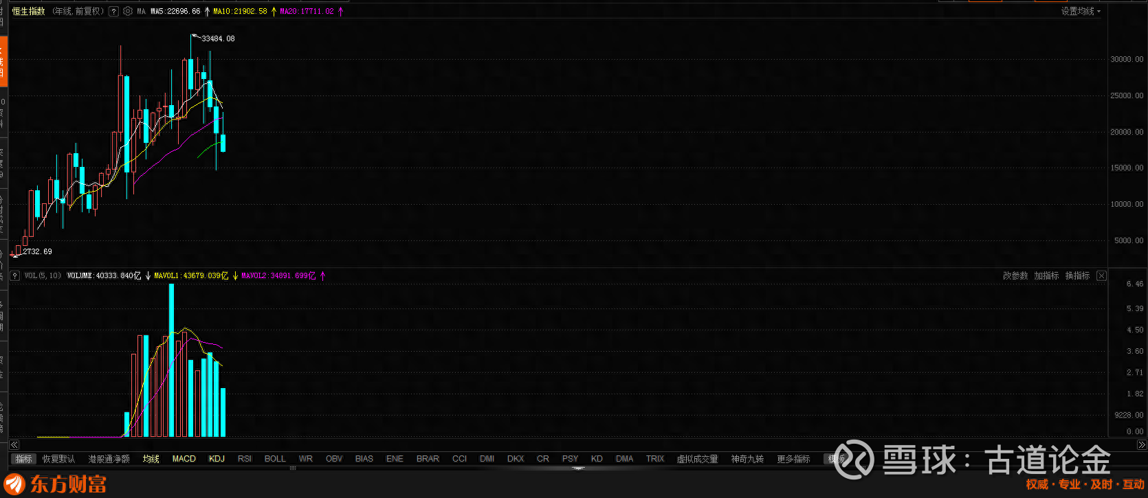Select the PSY indicator
1148x498 pixels.
coord(570,459)
